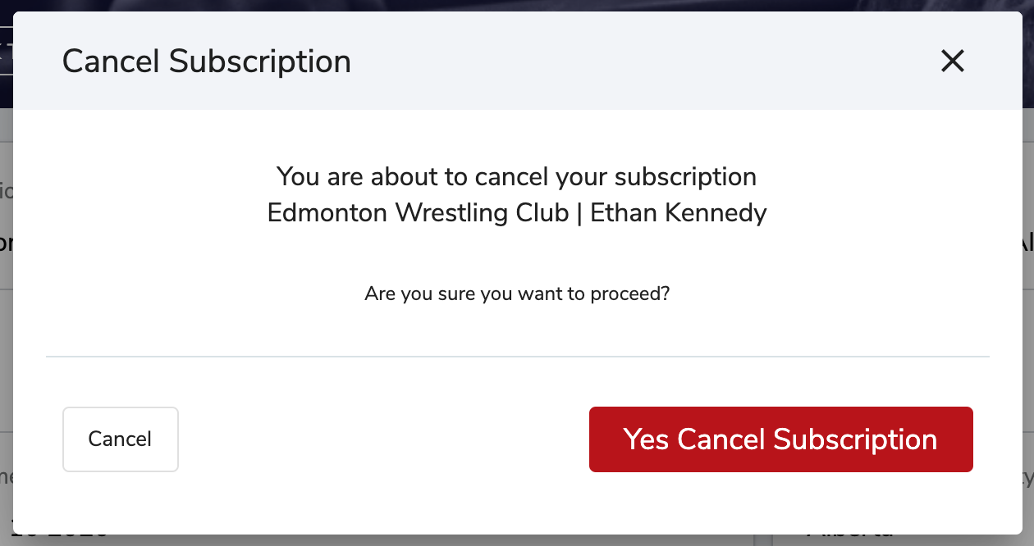Image resolution: width=1034 pixels, height=546 pixels.
Task: Click "Are you sure you want to proceed?"
Action: (x=517, y=293)
